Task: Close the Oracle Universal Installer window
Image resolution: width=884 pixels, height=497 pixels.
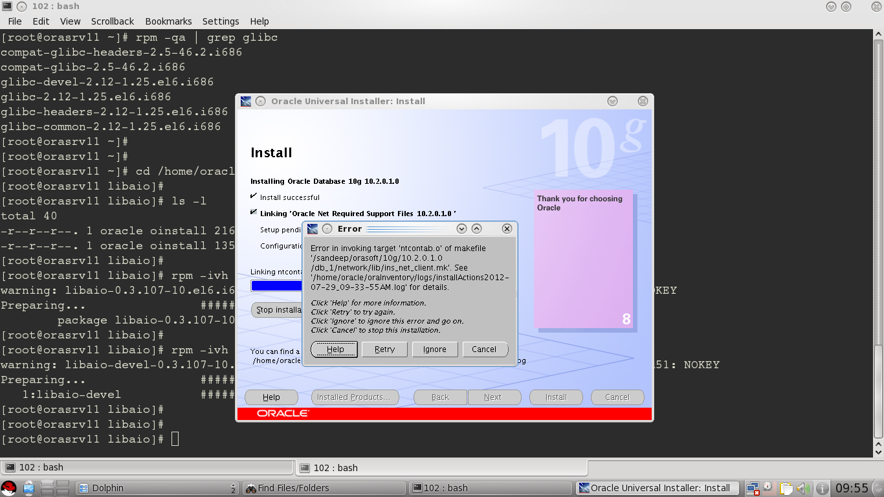Action: pos(643,101)
